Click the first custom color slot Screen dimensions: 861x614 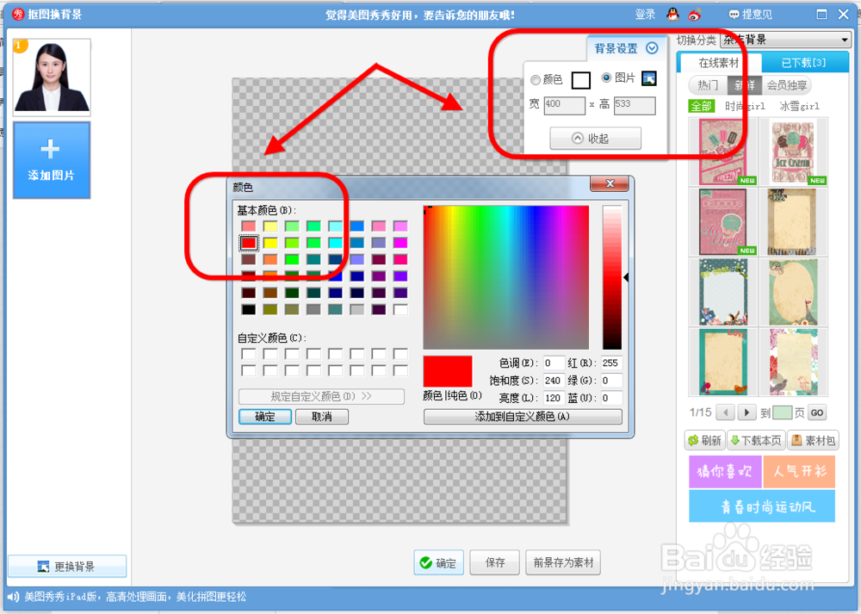(249, 354)
